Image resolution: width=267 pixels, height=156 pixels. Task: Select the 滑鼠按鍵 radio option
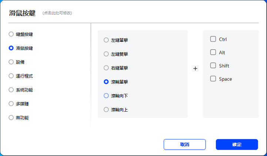[x=11, y=48]
